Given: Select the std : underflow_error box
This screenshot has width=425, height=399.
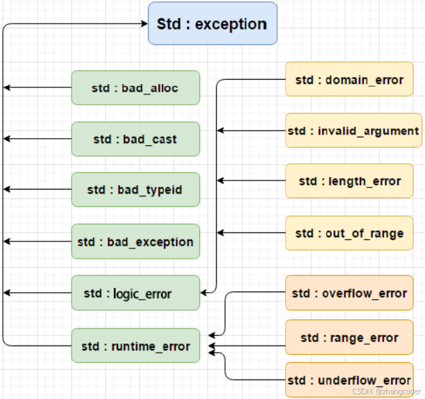Looking at the screenshot, I should (x=349, y=380).
